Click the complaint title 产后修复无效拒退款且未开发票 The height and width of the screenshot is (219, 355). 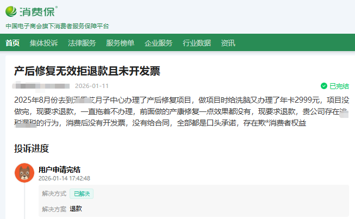point(87,72)
